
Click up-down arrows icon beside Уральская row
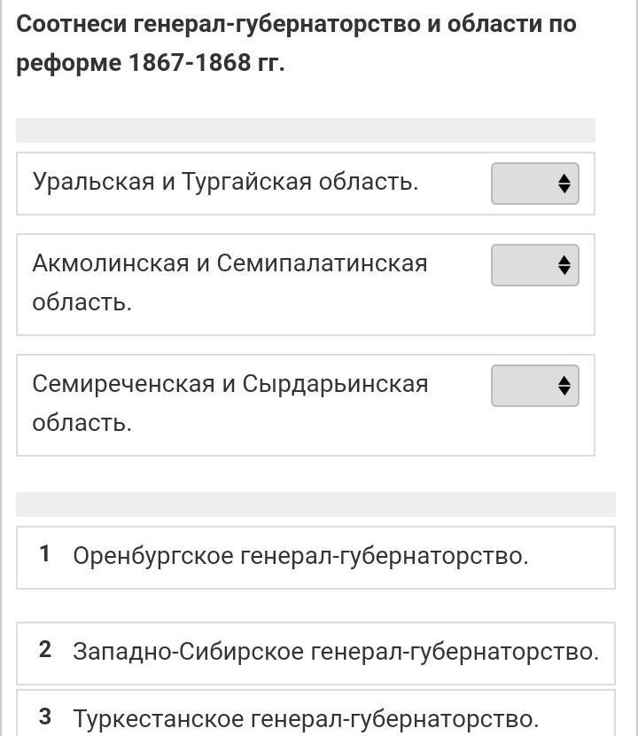564,184
